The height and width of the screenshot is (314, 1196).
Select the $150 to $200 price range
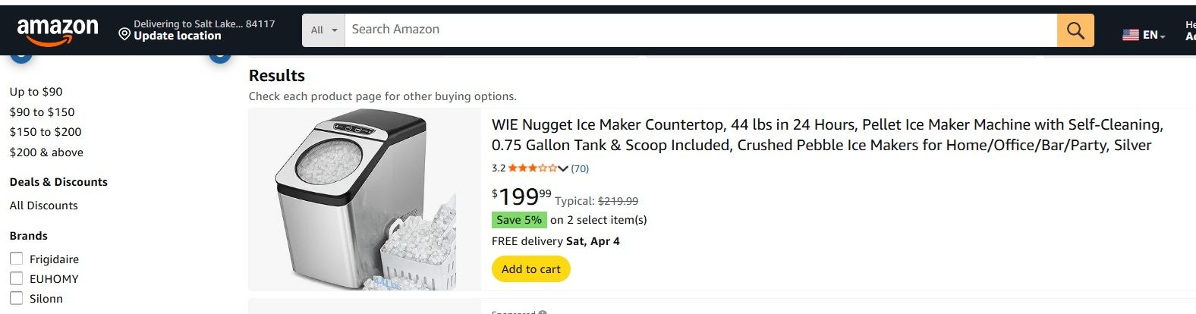[x=46, y=132]
